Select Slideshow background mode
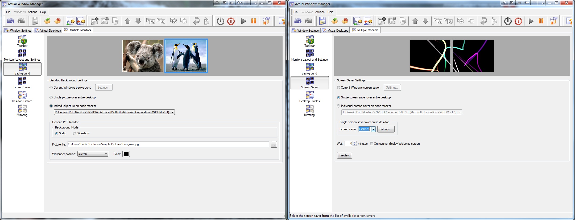This screenshot has width=575, height=220. point(75,133)
